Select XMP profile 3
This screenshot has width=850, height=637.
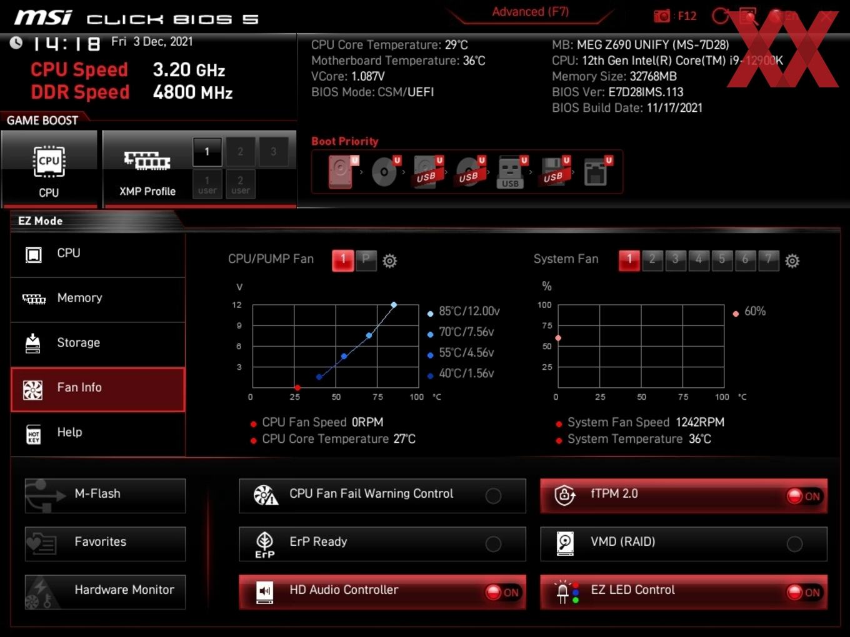tap(273, 152)
